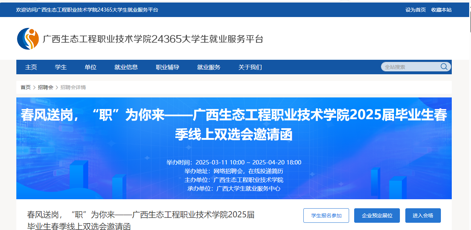
Task: Open the 学生 menu item
Action: coord(61,67)
